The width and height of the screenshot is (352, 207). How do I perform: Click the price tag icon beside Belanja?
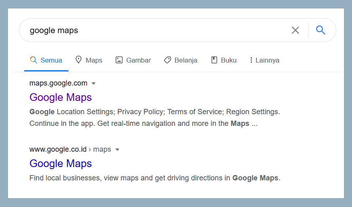click(167, 60)
